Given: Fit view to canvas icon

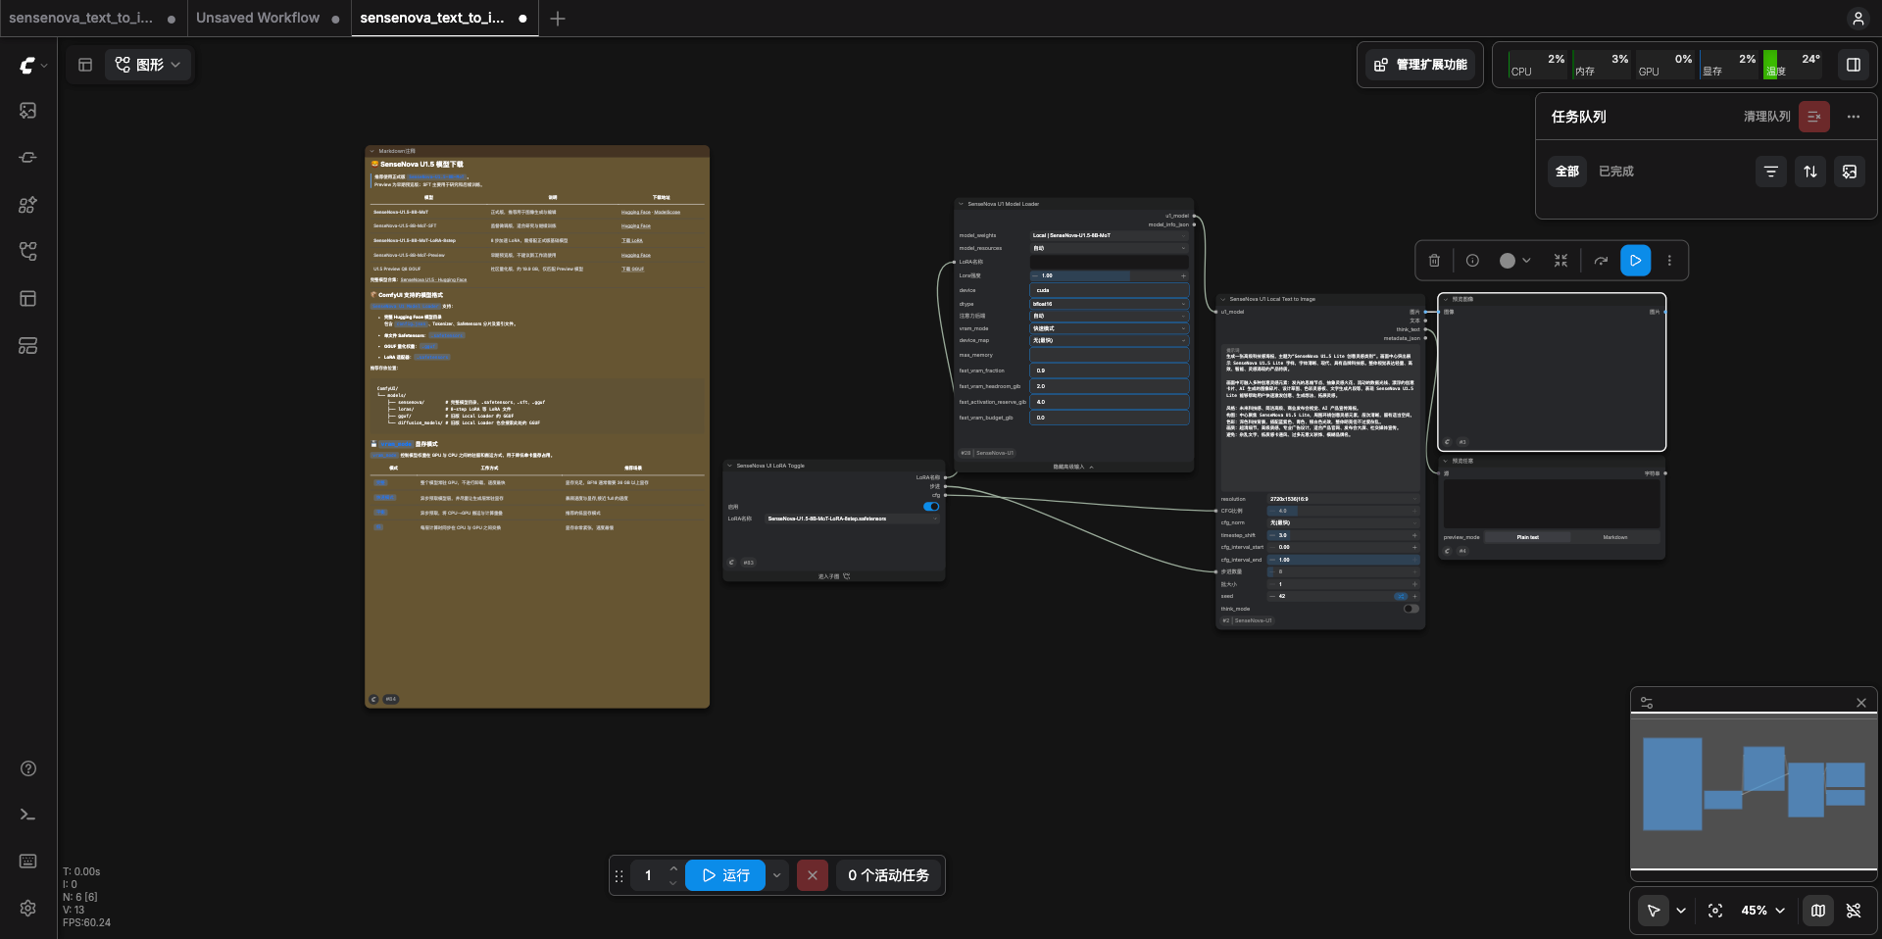Looking at the screenshot, I should [1715, 911].
